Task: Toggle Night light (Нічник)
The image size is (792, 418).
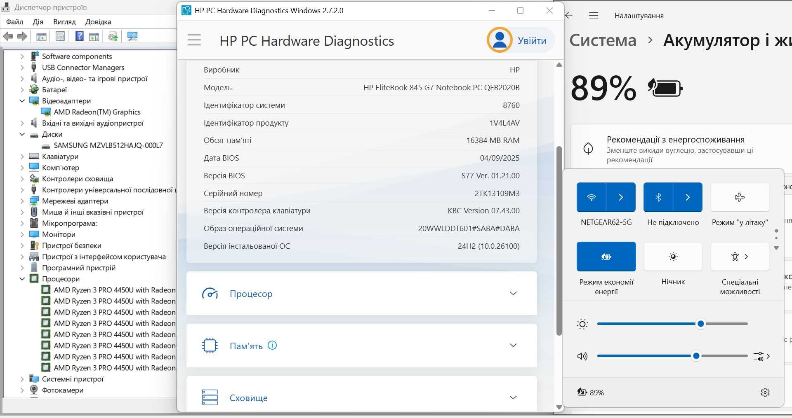Action: pos(673,256)
